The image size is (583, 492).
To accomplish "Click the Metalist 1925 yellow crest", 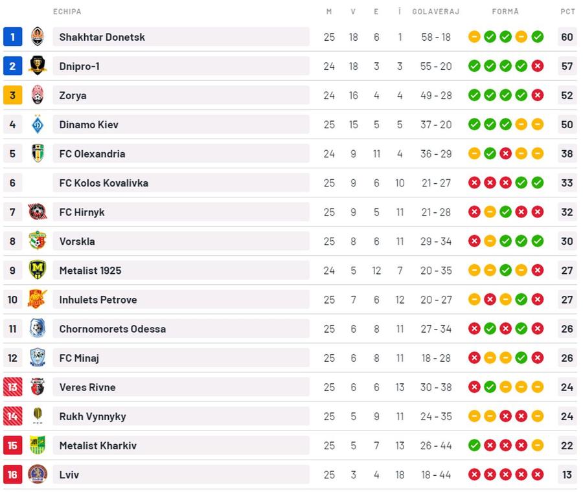I will (38, 270).
